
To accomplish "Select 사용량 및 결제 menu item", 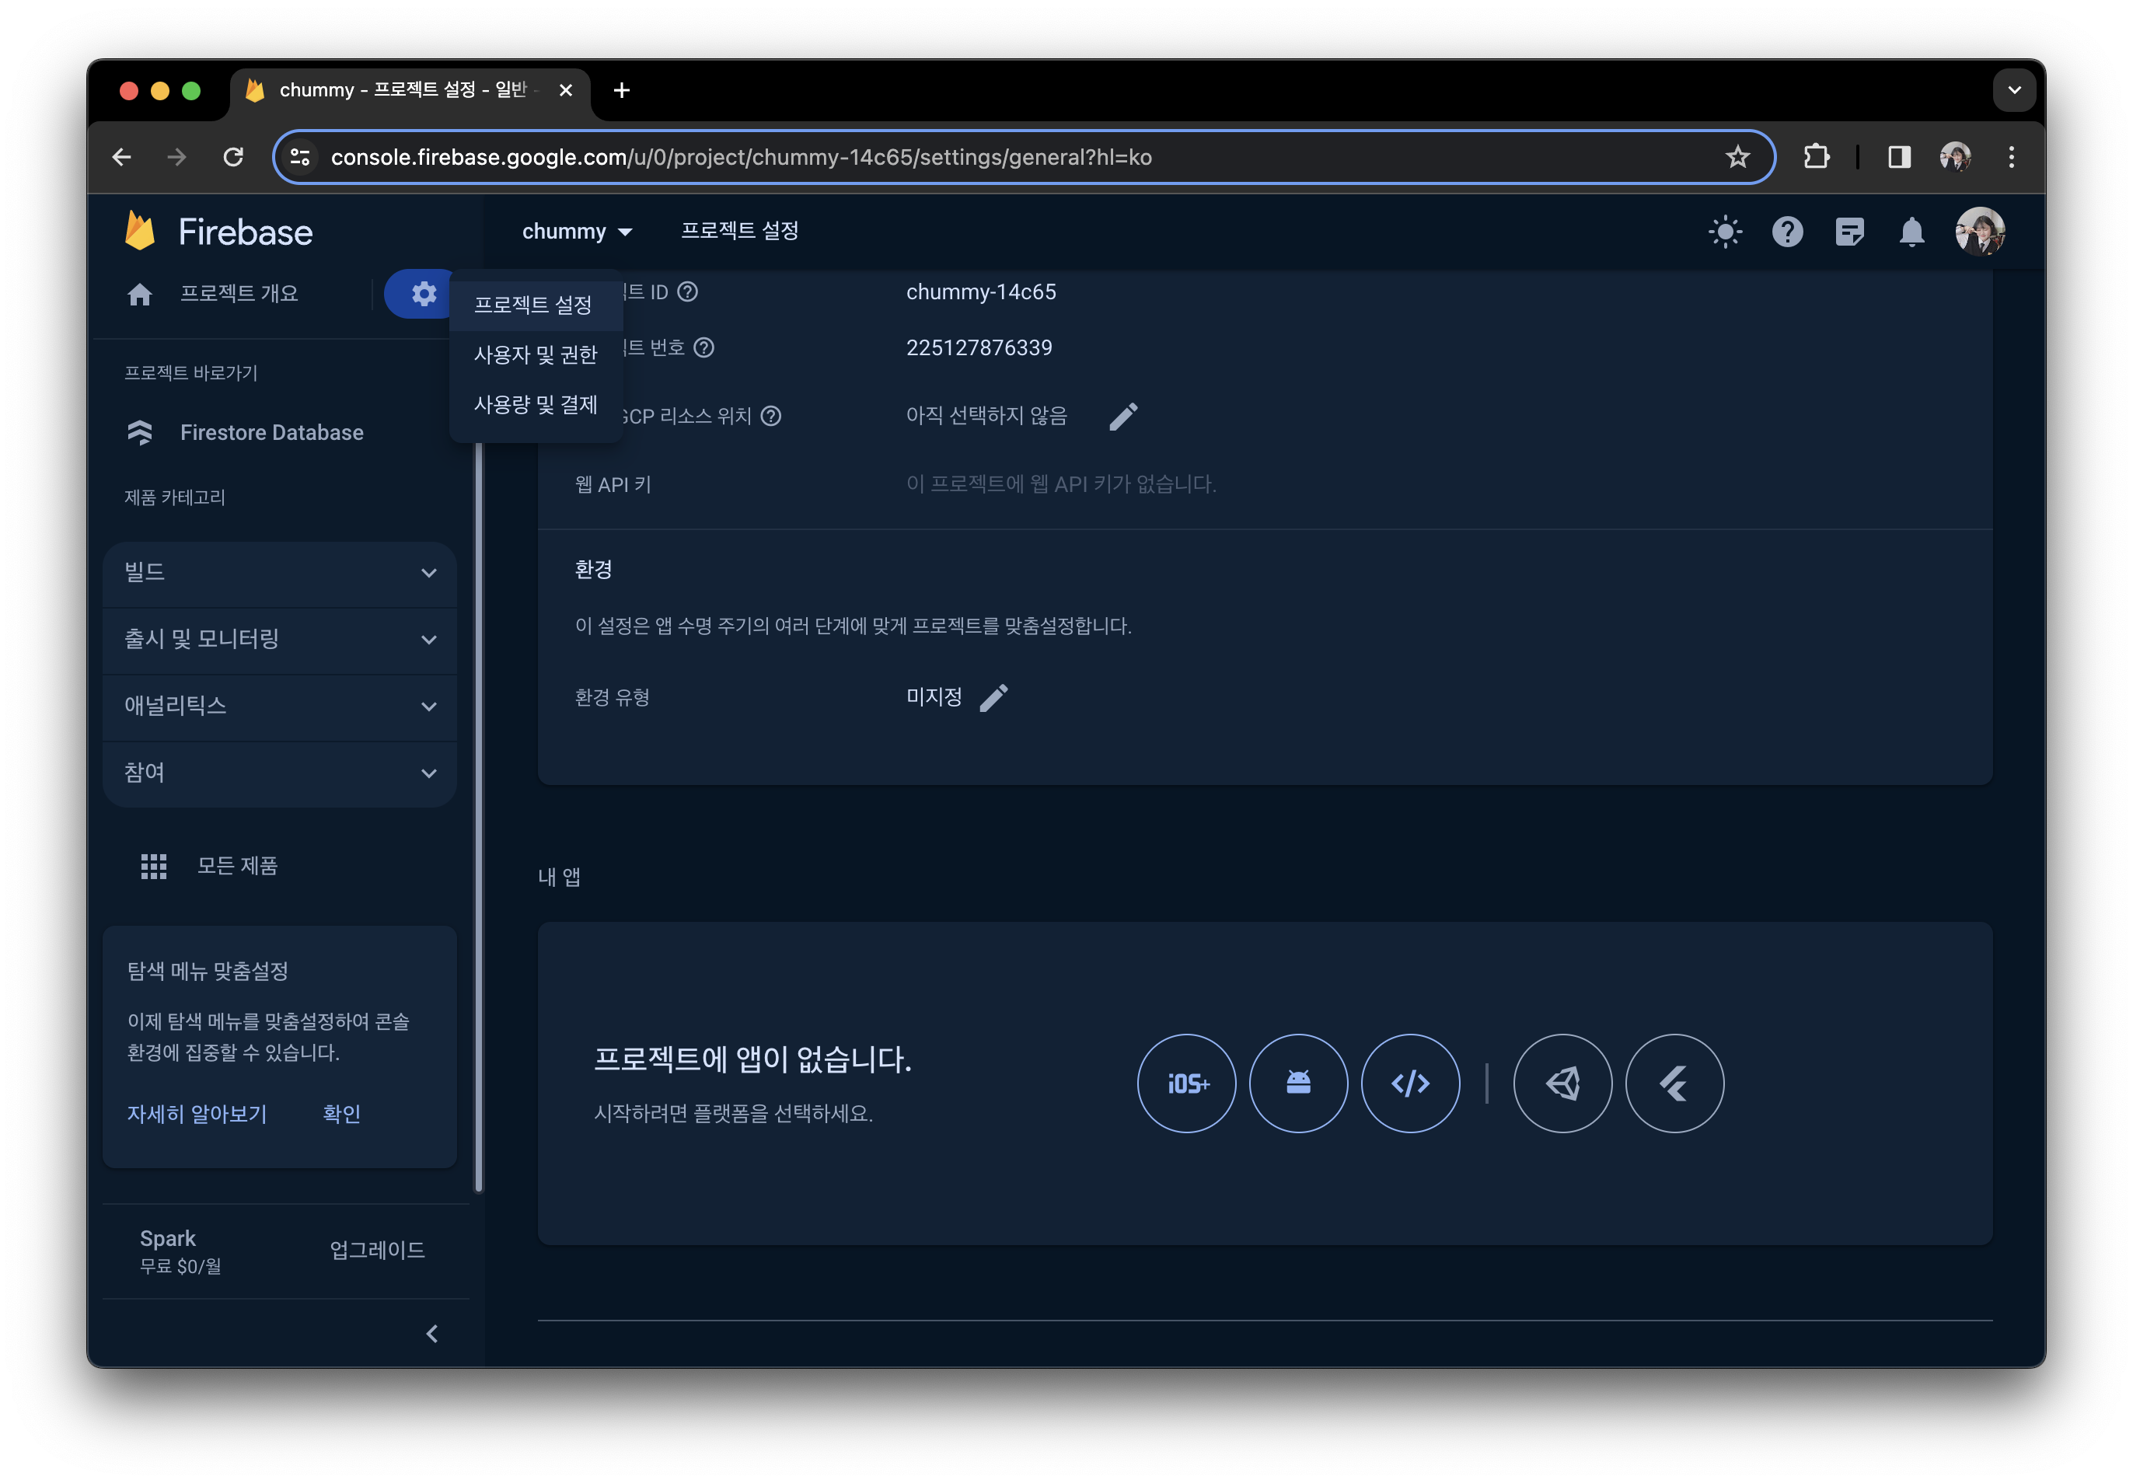I will [x=535, y=405].
